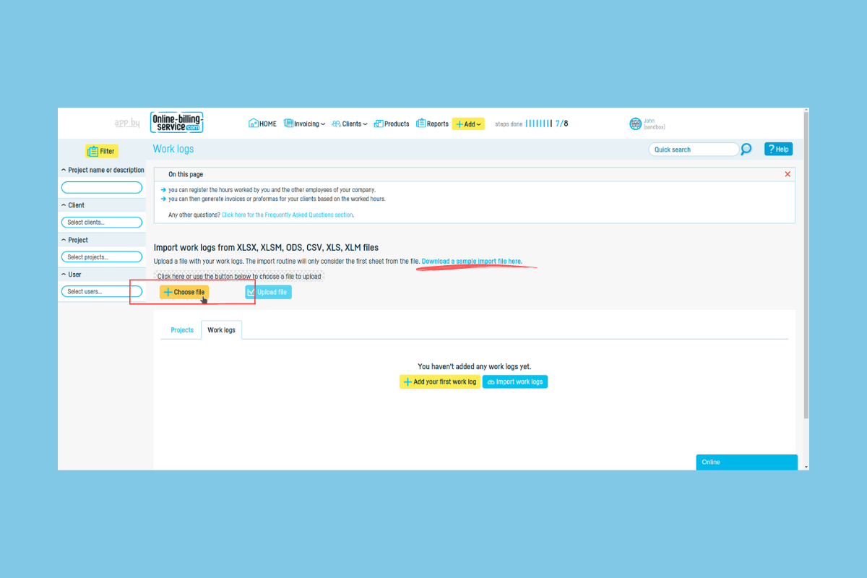Open the Help button
Screen dimensions: 867x578
(778, 149)
